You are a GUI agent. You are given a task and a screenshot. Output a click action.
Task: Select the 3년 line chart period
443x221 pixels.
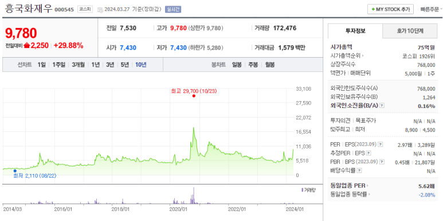tap(110, 65)
